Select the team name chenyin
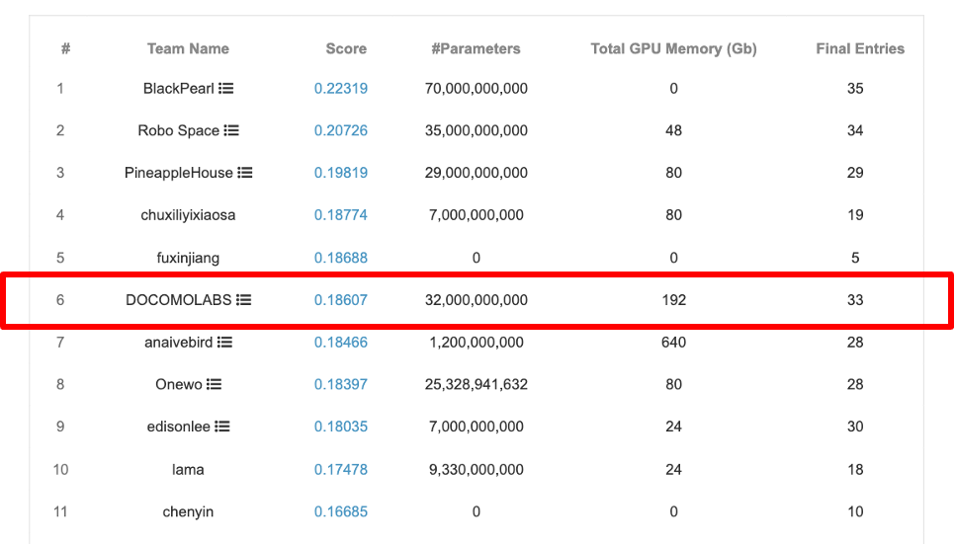The width and height of the screenshot is (955, 545). coord(188,511)
